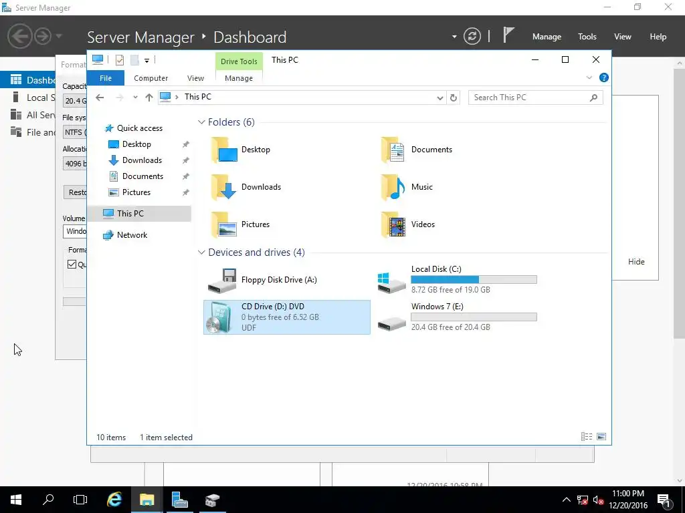685x513 pixels.
Task: Select This PC in navigation pane
Action: (139, 214)
